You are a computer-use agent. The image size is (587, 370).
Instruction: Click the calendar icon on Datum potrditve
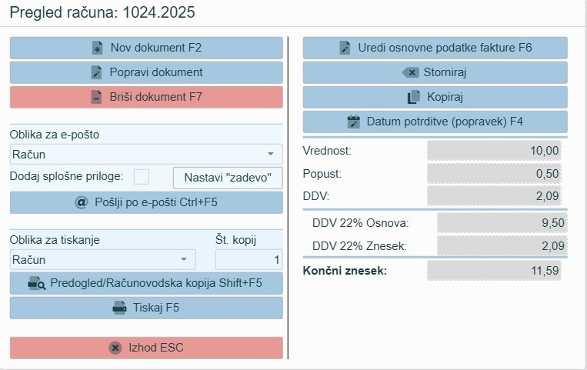tap(354, 122)
